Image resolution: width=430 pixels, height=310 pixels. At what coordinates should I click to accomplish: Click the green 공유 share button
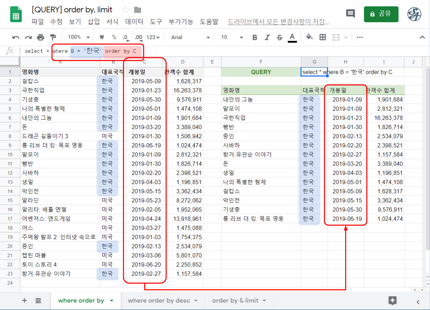pyautogui.click(x=381, y=14)
